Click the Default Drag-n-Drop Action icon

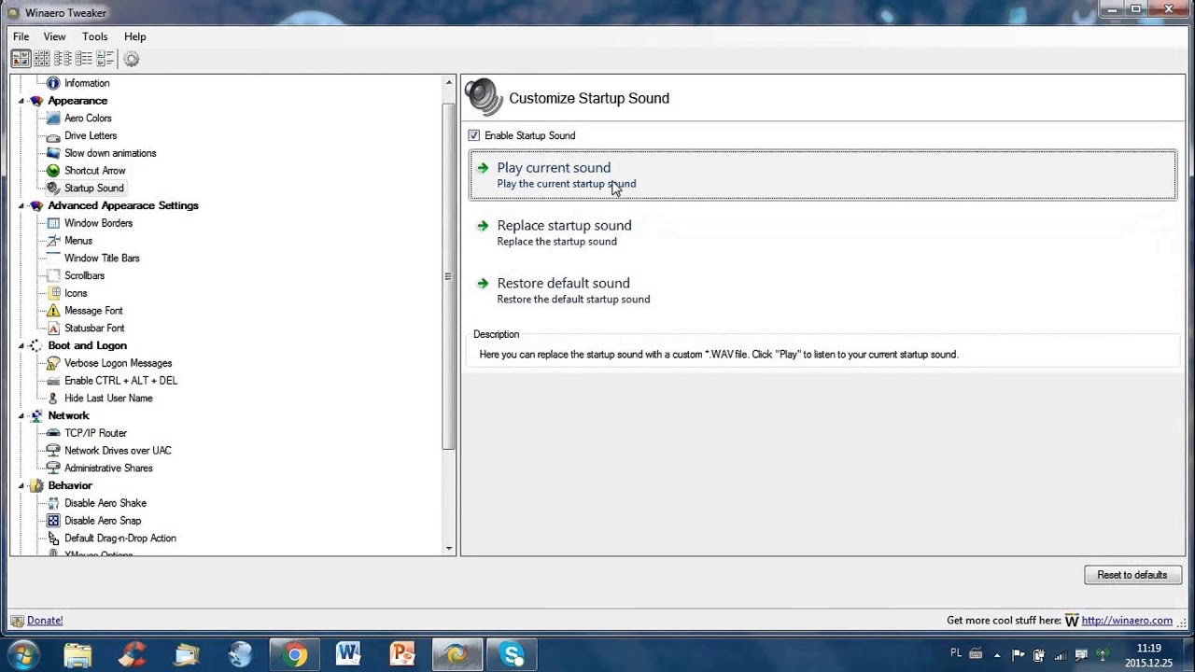tap(53, 539)
